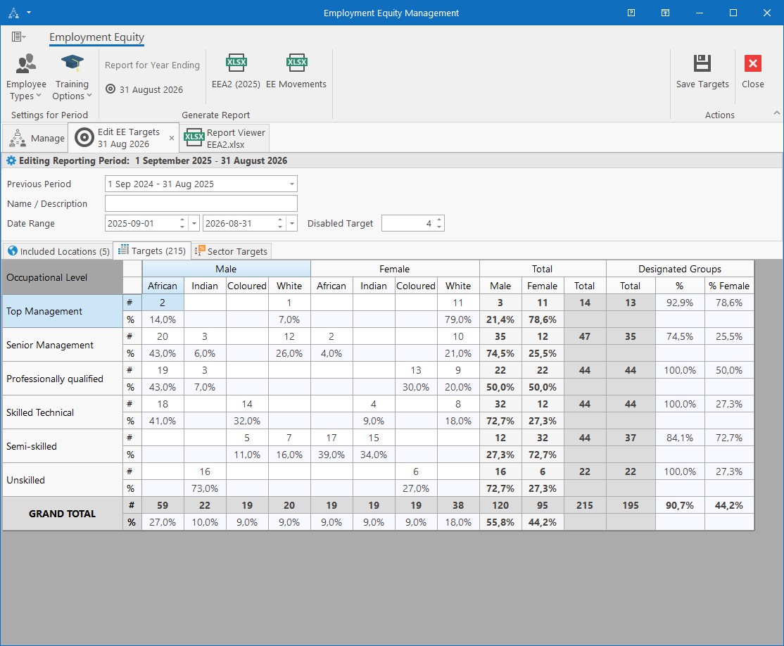Open Training Options menu
This screenshot has height=646, width=784.
point(72,77)
